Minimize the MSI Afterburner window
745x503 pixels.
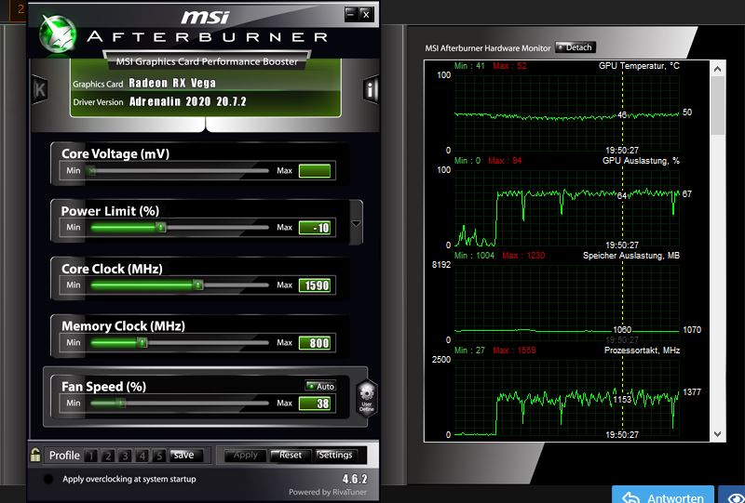(351, 14)
